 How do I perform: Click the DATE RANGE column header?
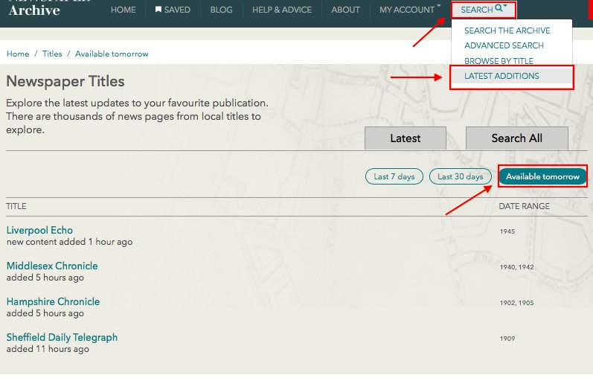point(524,206)
